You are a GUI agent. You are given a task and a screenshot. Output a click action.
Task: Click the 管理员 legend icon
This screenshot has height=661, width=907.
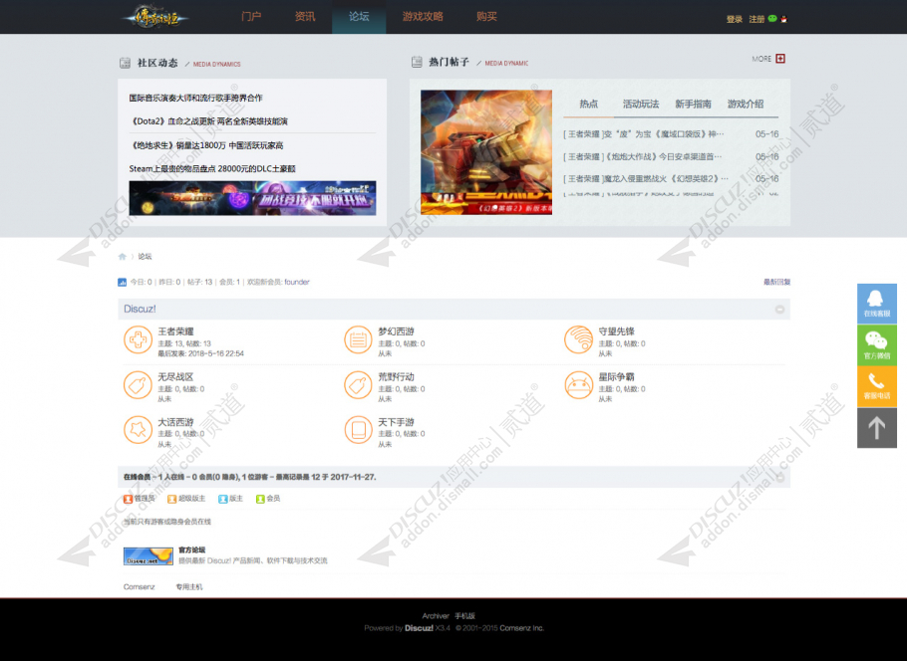(x=128, y=499)
